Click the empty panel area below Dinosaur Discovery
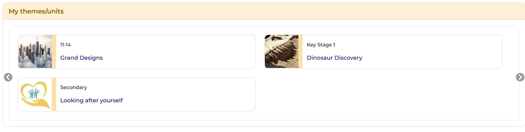 click(383, 94)
